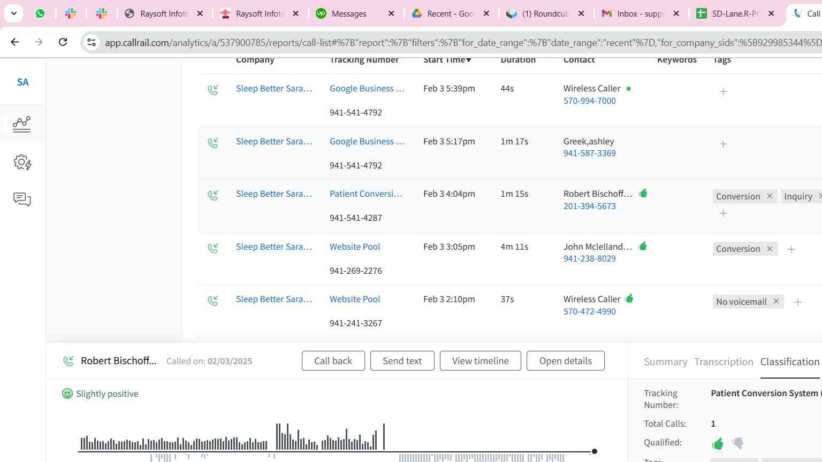Click the Open details button
Screen dimensions: 822x462
565,361
